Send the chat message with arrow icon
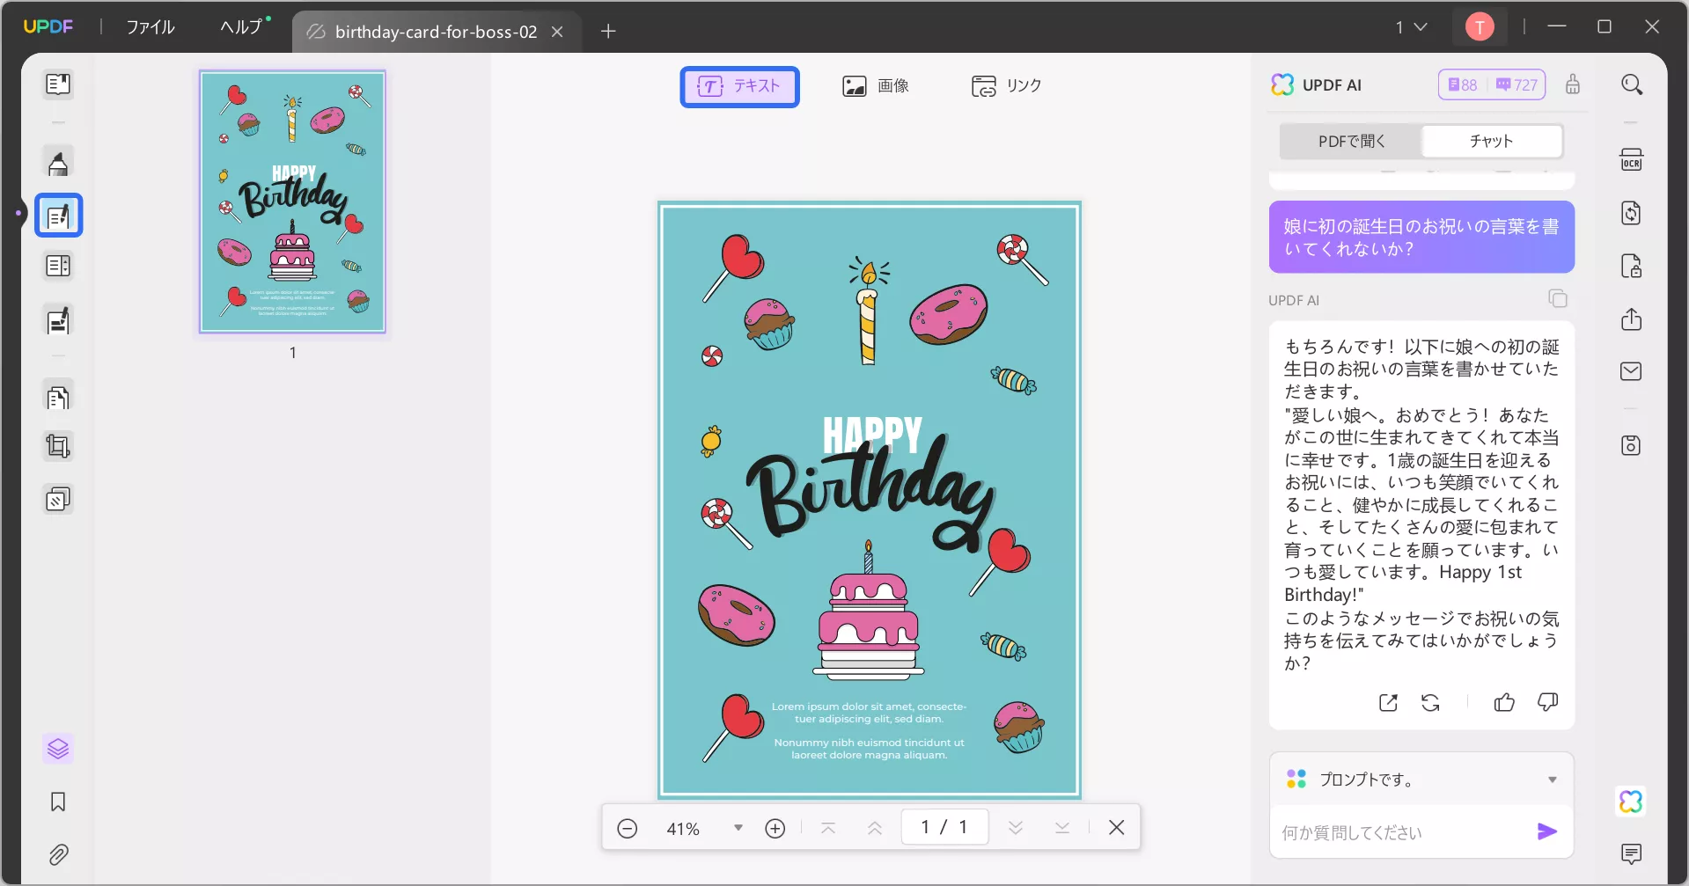Image resolution: width=1689 pixels, height=886 pixels. click(x=1546, y=831)
